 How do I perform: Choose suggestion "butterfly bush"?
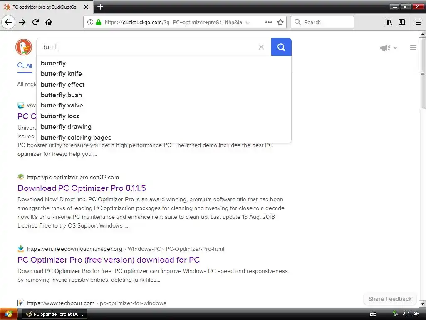click(x=164, y=95)
